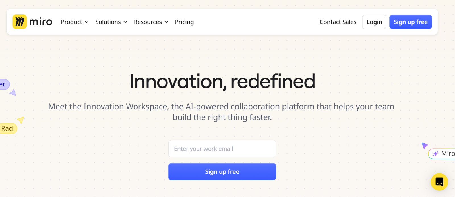Image resolution: width=455 pixels, height=197 pixels.
Task: Open the Pricing page
Action: coord(184,22)
